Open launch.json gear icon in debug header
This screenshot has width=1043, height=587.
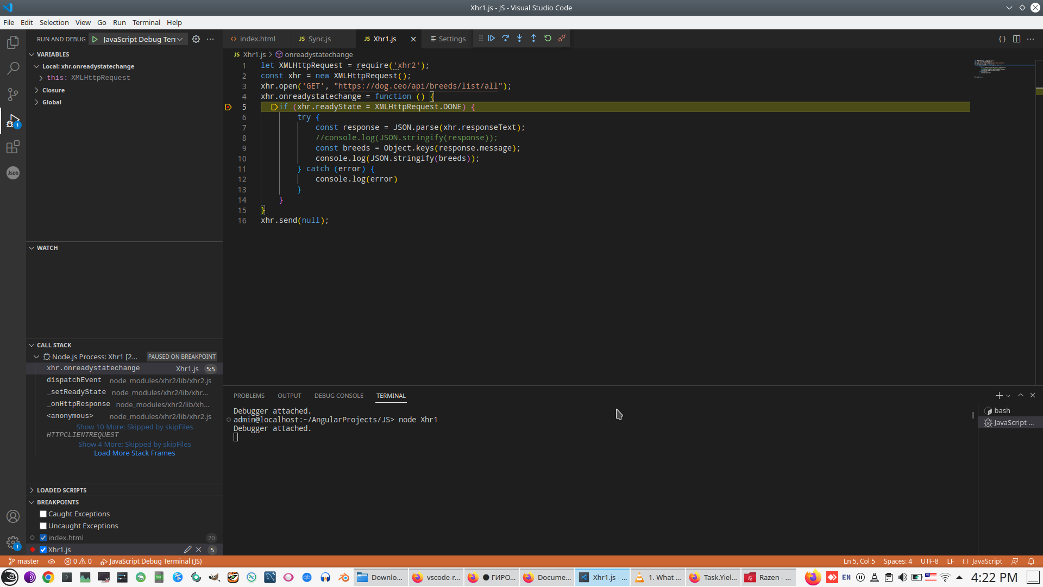coord(196,39)
